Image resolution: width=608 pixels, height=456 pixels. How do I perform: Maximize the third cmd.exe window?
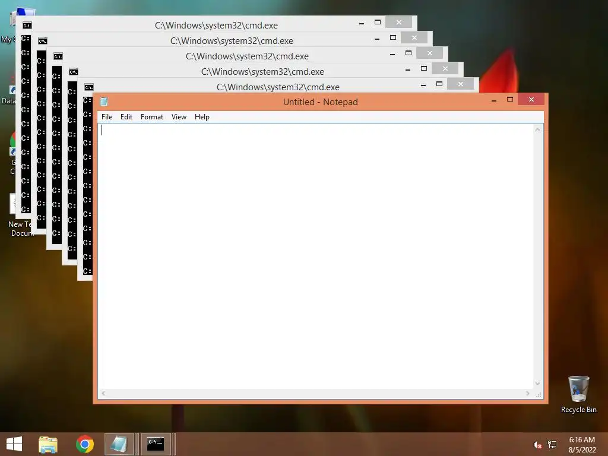(x=408, y=53)
